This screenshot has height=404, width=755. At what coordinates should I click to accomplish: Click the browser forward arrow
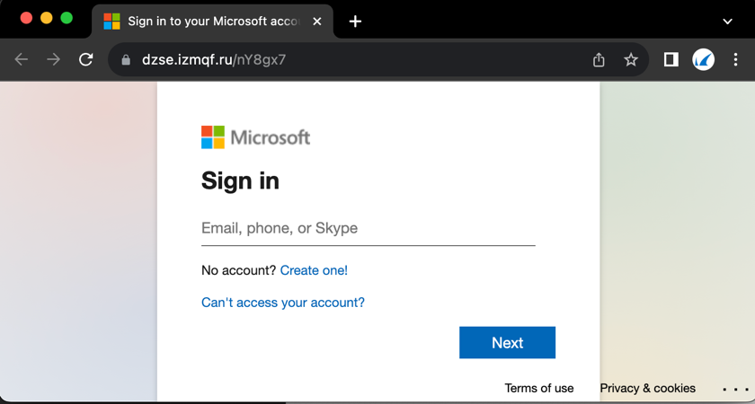pyautogui.click(x=54, y=59)
